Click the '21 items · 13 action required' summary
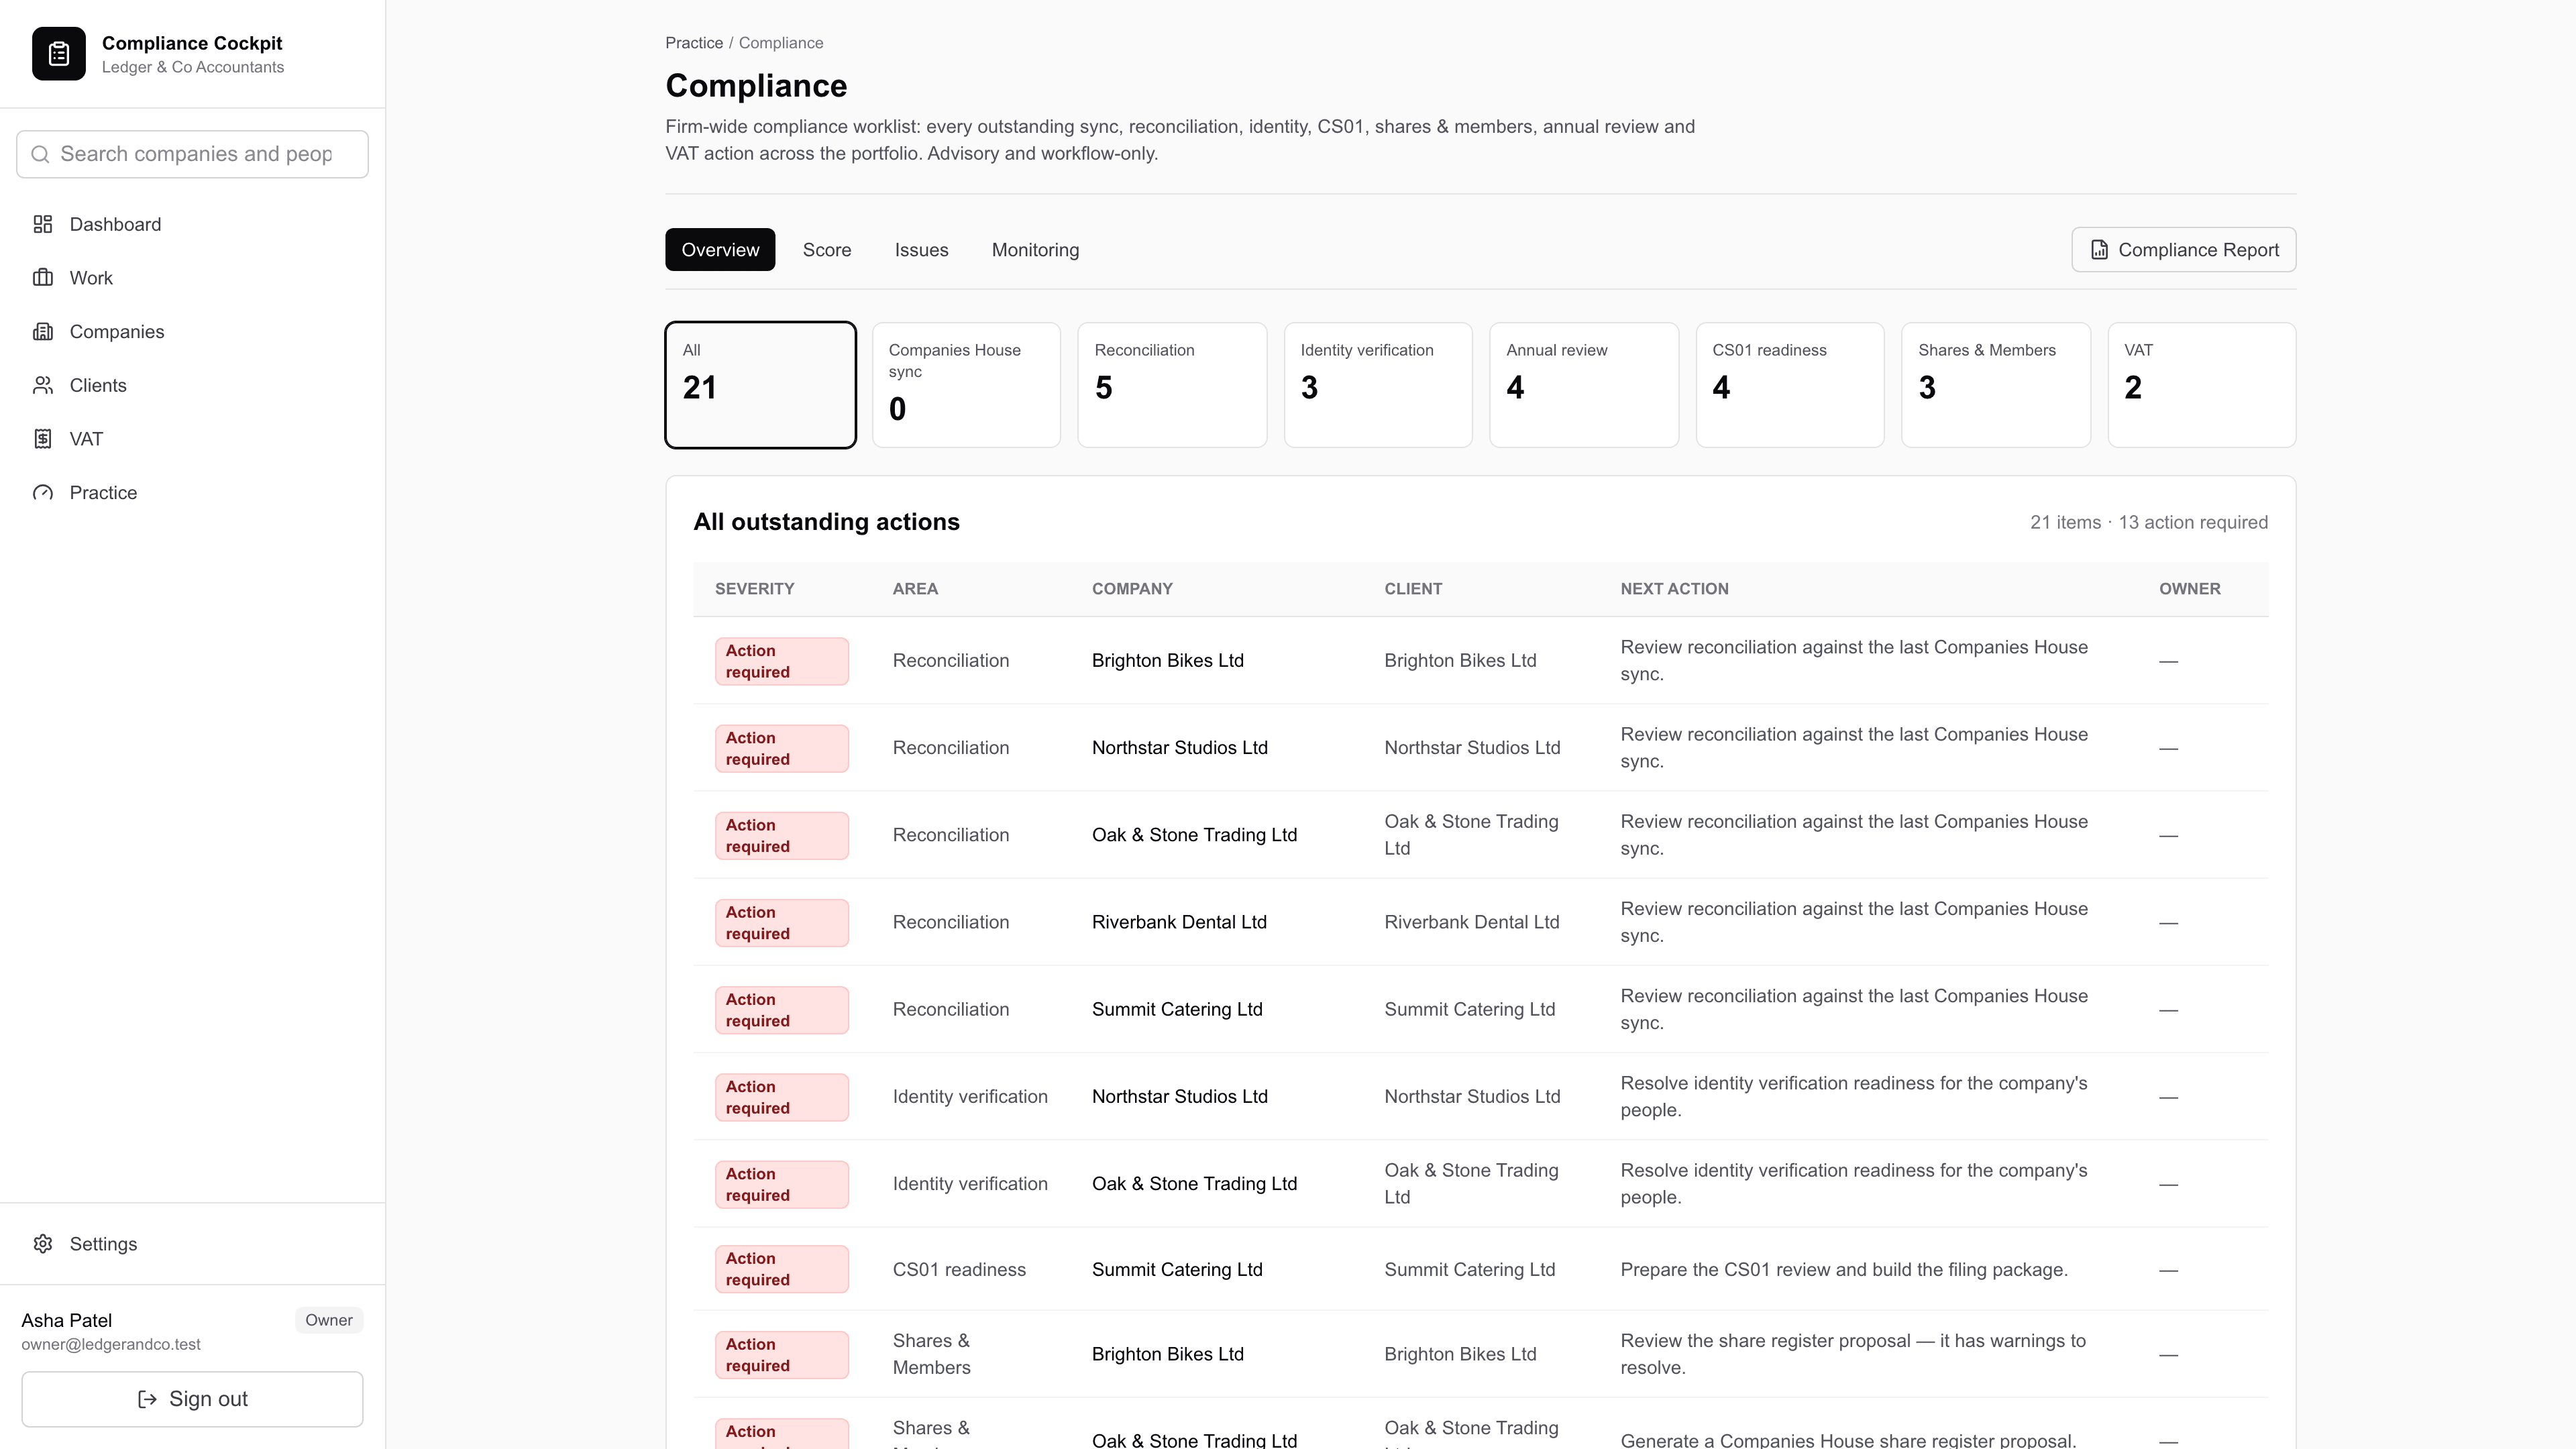Screen dimensions: 2576x1449 2148,522
